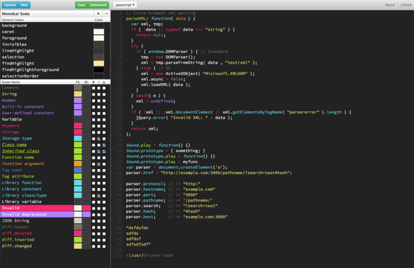Click the Upload button
414x268 pixels.
coord(10,5)
